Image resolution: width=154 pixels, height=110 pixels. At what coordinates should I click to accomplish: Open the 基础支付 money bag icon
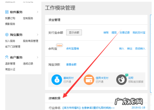[x=57, y=80]
